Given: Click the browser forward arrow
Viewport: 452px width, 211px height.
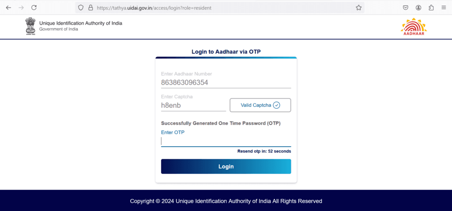Looking at the screenshot, I should (21, 8).
